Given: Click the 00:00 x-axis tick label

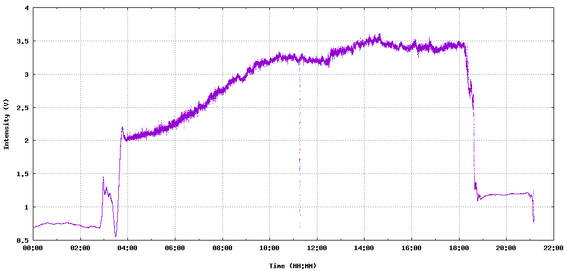Looking at the screenshot, I should point(33,248).
